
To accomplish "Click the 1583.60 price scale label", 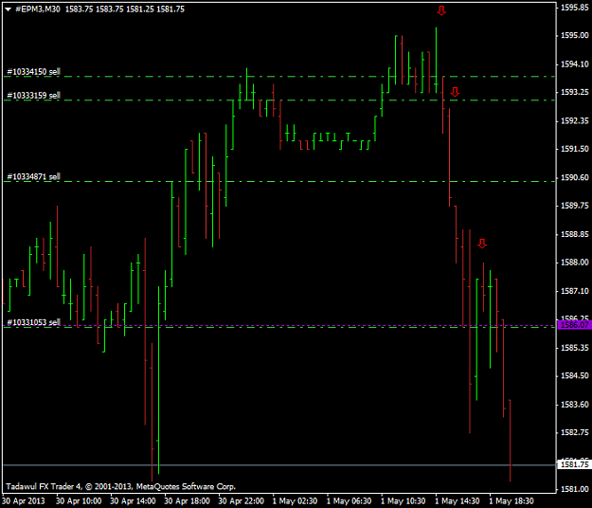I will pyautogui.click(x=575, y=404).
